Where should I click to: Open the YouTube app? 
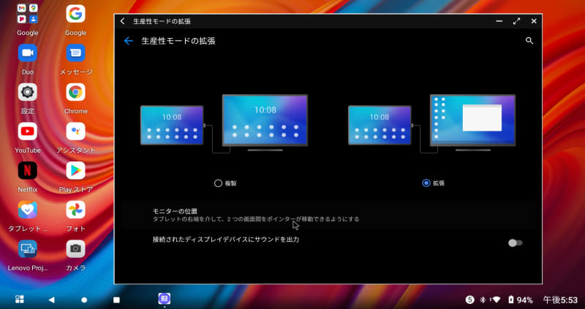coord(28,131)
